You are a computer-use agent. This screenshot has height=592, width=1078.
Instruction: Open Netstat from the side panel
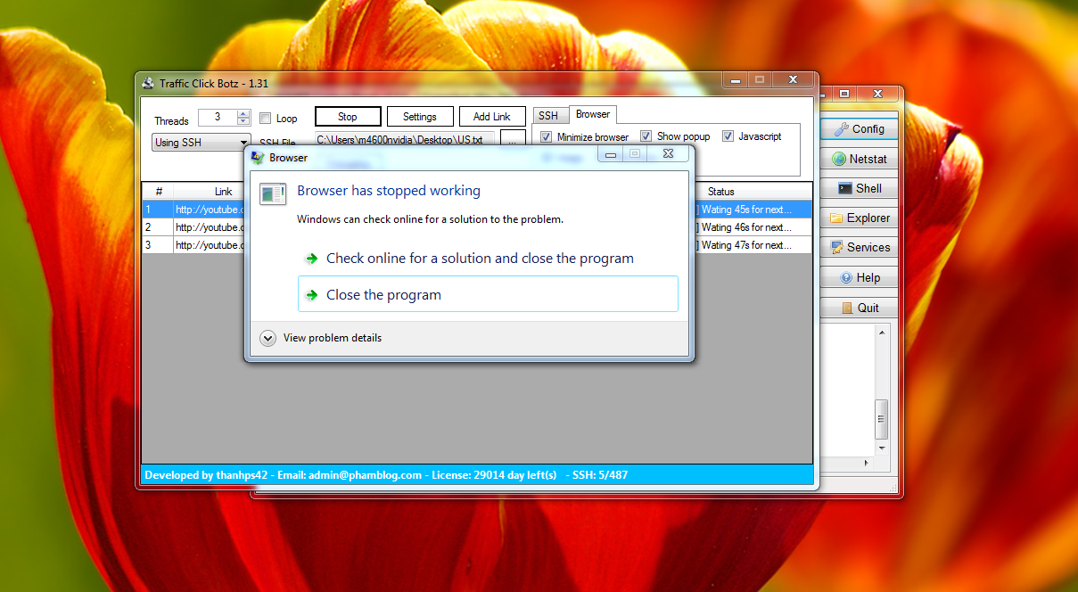(x=860, y=159)
